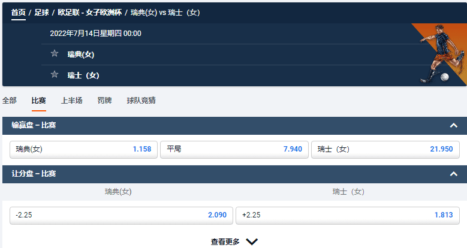This screenshot has width=467, height=248.
Task: Open the 足球 breadcrumb link
Action: pos(42,13)
